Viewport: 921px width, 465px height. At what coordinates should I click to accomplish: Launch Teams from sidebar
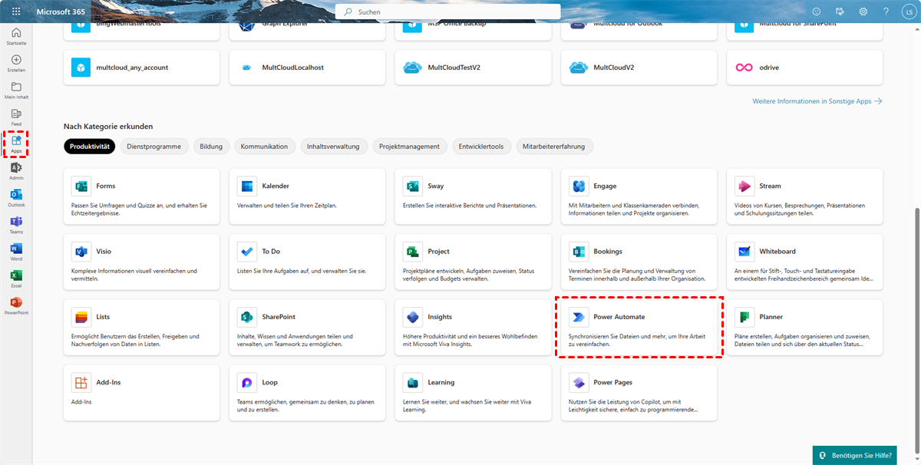(16, 225)
